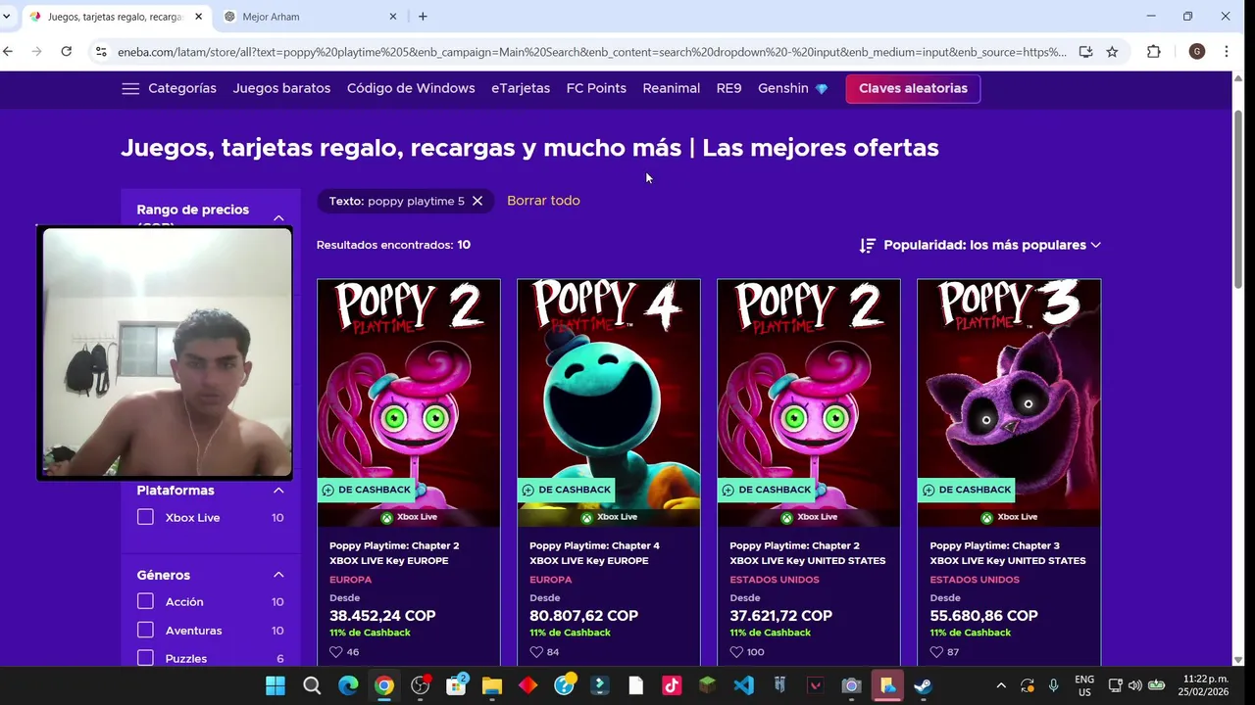Check the Puzzles genre filter

[145, 658]
